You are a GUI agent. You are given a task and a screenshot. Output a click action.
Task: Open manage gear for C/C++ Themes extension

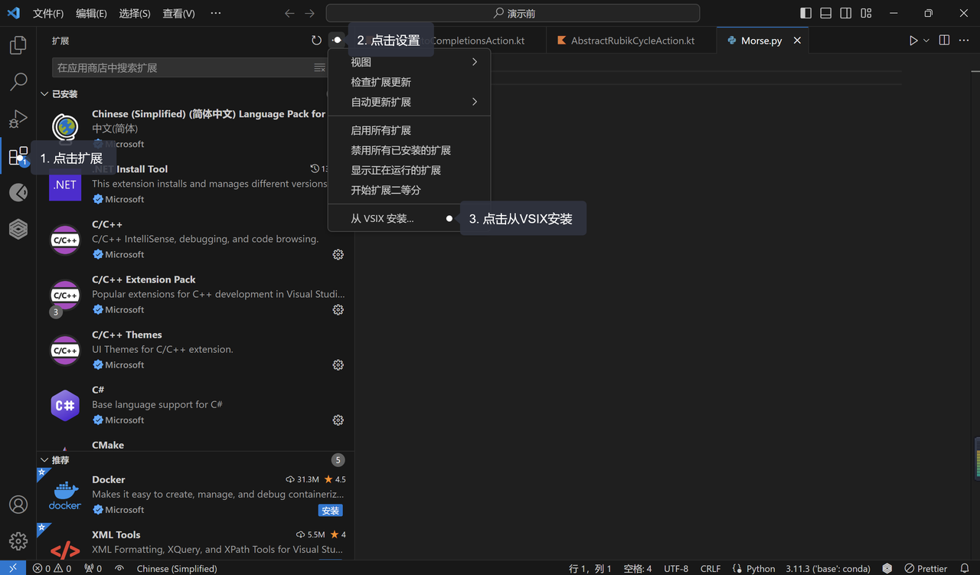coord(338,365)
